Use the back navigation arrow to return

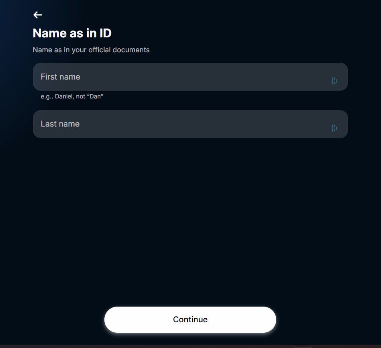click(37, 14)
